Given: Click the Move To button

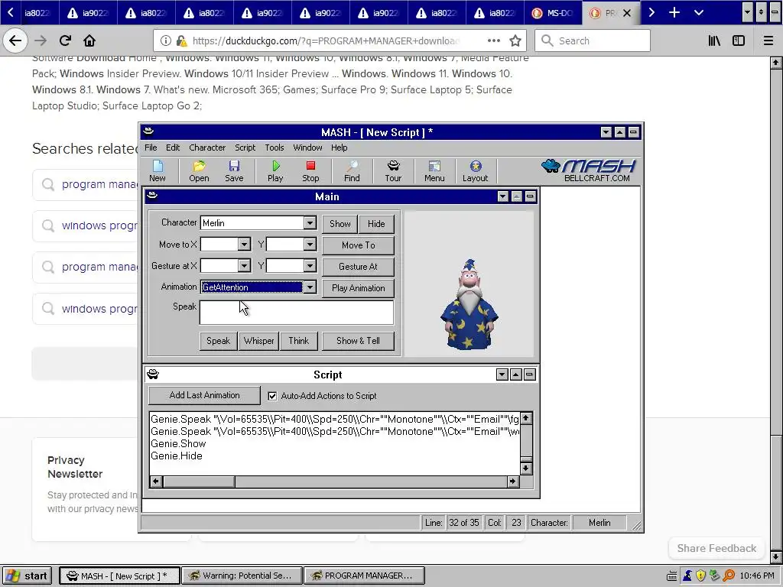Looking at the screenshot, I should [358, 245].
